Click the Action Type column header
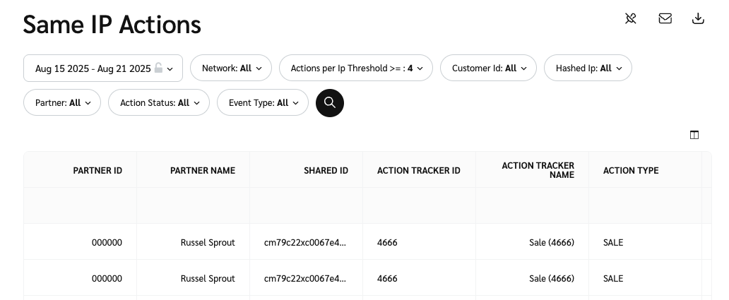This screenshot has height=300, width=729. [x=630, y=170]
